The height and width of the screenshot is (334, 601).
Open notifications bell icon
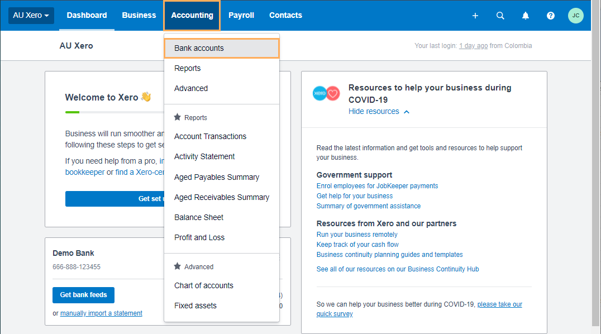point(526,16)
